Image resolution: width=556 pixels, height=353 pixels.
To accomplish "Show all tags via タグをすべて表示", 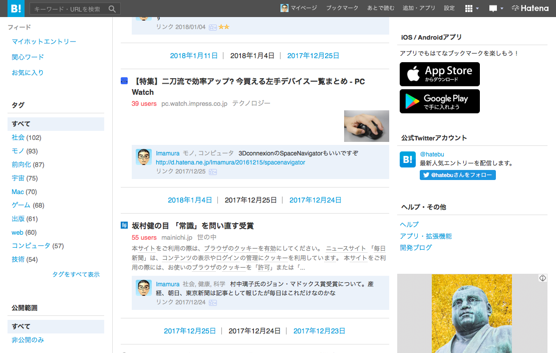I will pyautogui.click(x=76, y=274).
